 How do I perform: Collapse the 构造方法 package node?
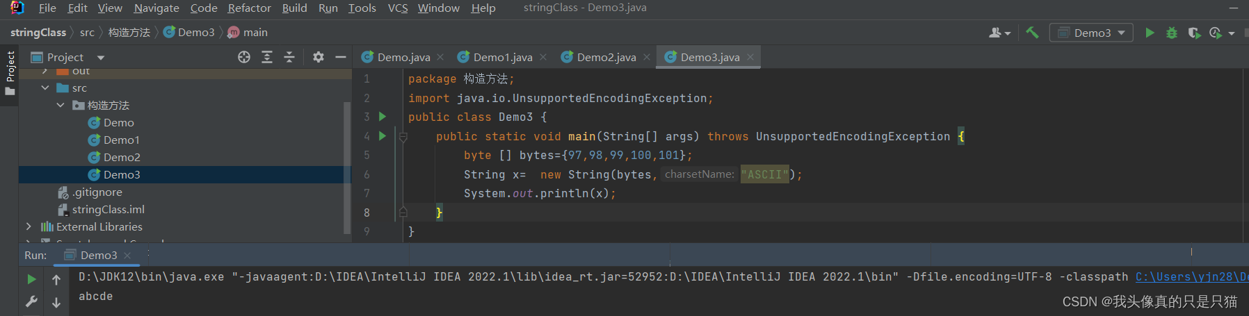pyautogui.click(x=61, y=105)
